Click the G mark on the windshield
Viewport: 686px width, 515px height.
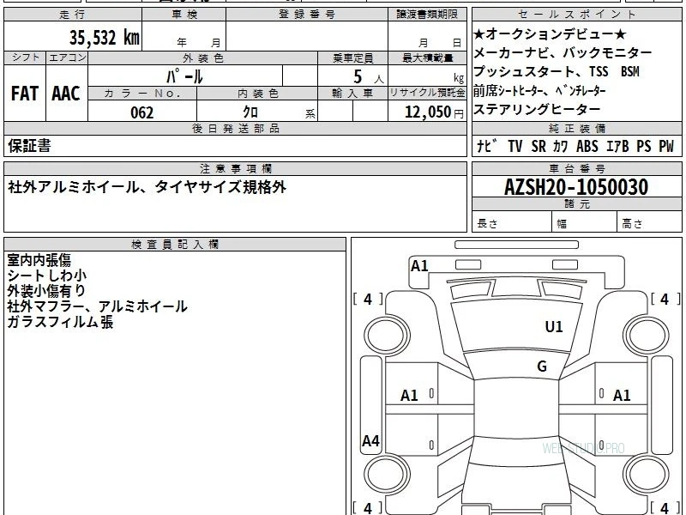[x=542, y=367]
